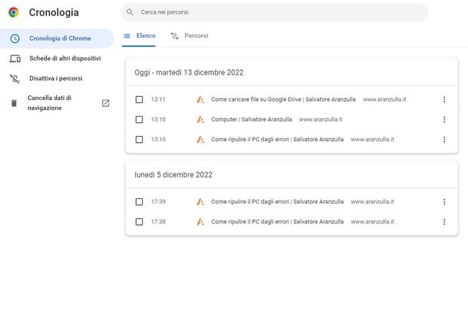Viewport: 468px width, 315px height.
Task: Open the 17:38 'Come ripulire il PC' link
Action: (x=277, y=221)
